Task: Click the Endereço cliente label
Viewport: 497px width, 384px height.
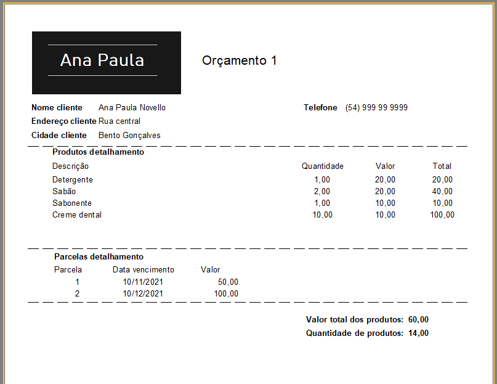Action: pyautogui.click(x=63, y=121)
